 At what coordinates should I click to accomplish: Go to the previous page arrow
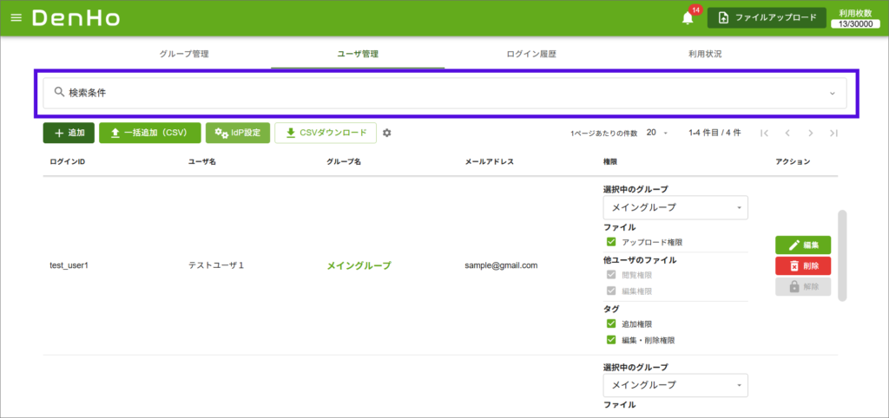[787, 133]
